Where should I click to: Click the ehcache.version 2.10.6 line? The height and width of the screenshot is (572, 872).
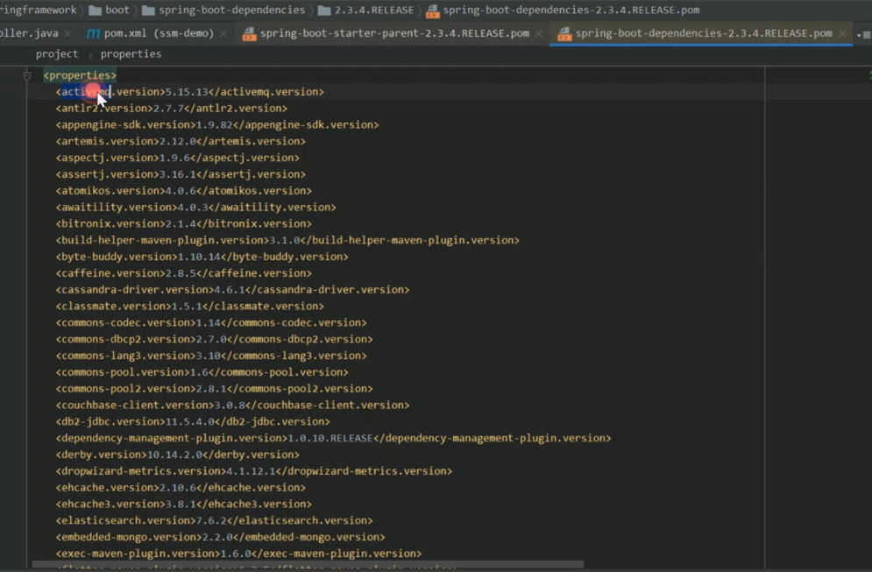(181, 488)
